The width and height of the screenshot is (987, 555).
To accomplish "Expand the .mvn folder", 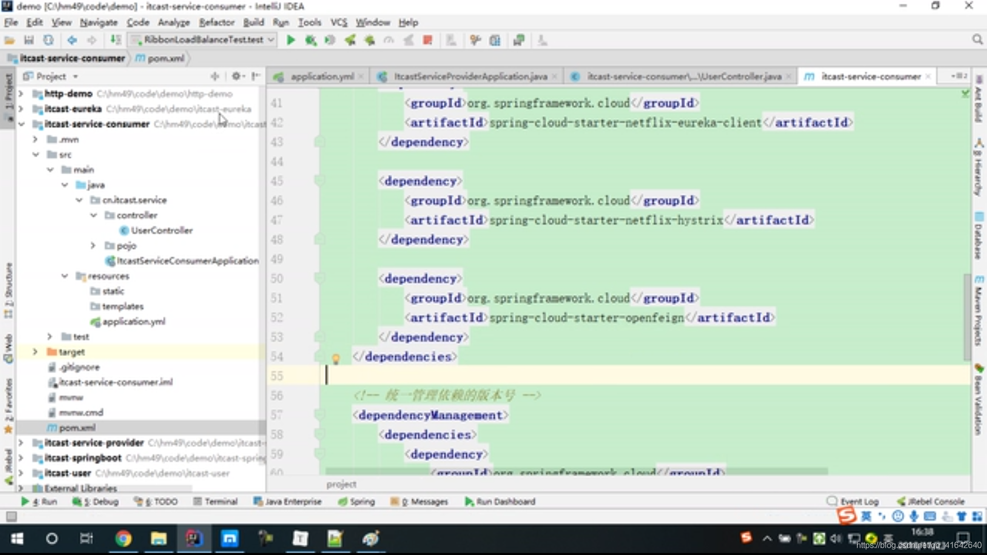I will [35, 139].
